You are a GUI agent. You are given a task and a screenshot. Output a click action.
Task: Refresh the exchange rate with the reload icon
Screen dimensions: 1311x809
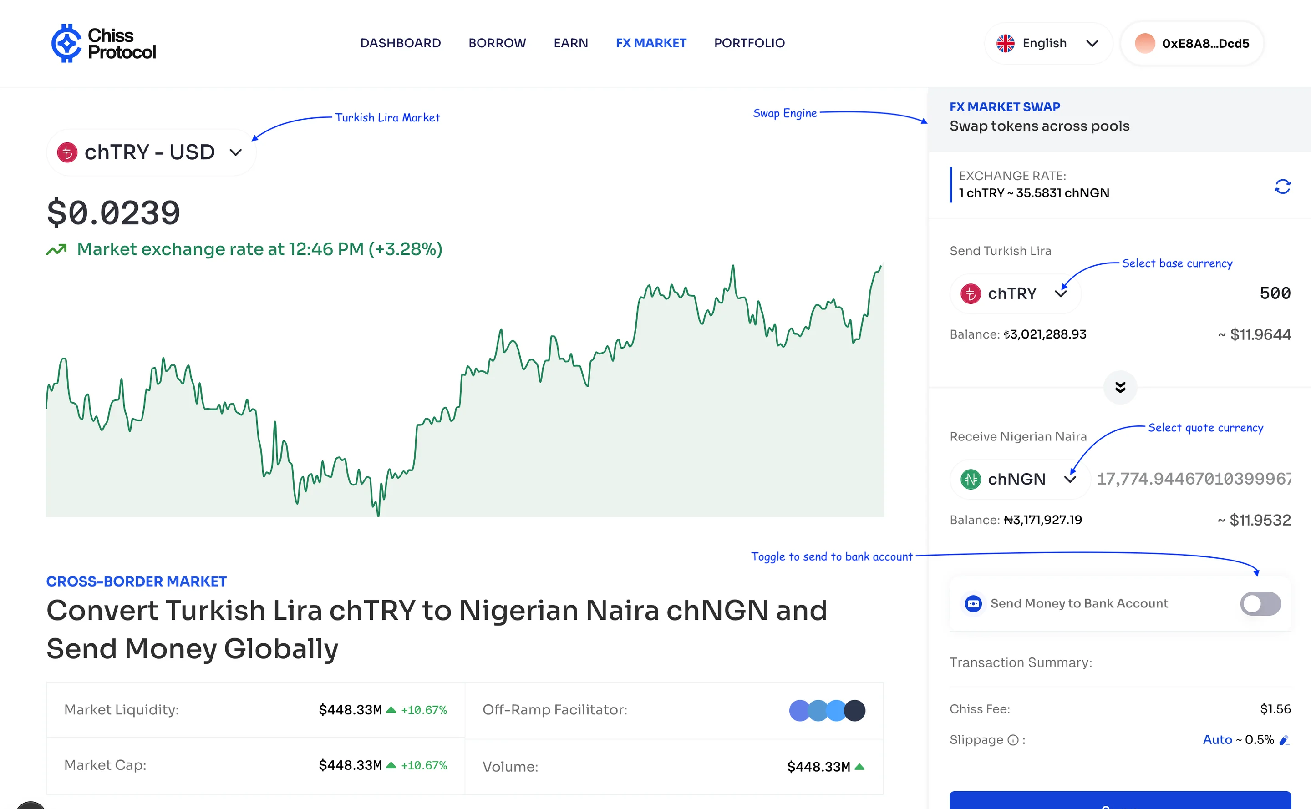pyautogui.click(x=1283, y=187)
